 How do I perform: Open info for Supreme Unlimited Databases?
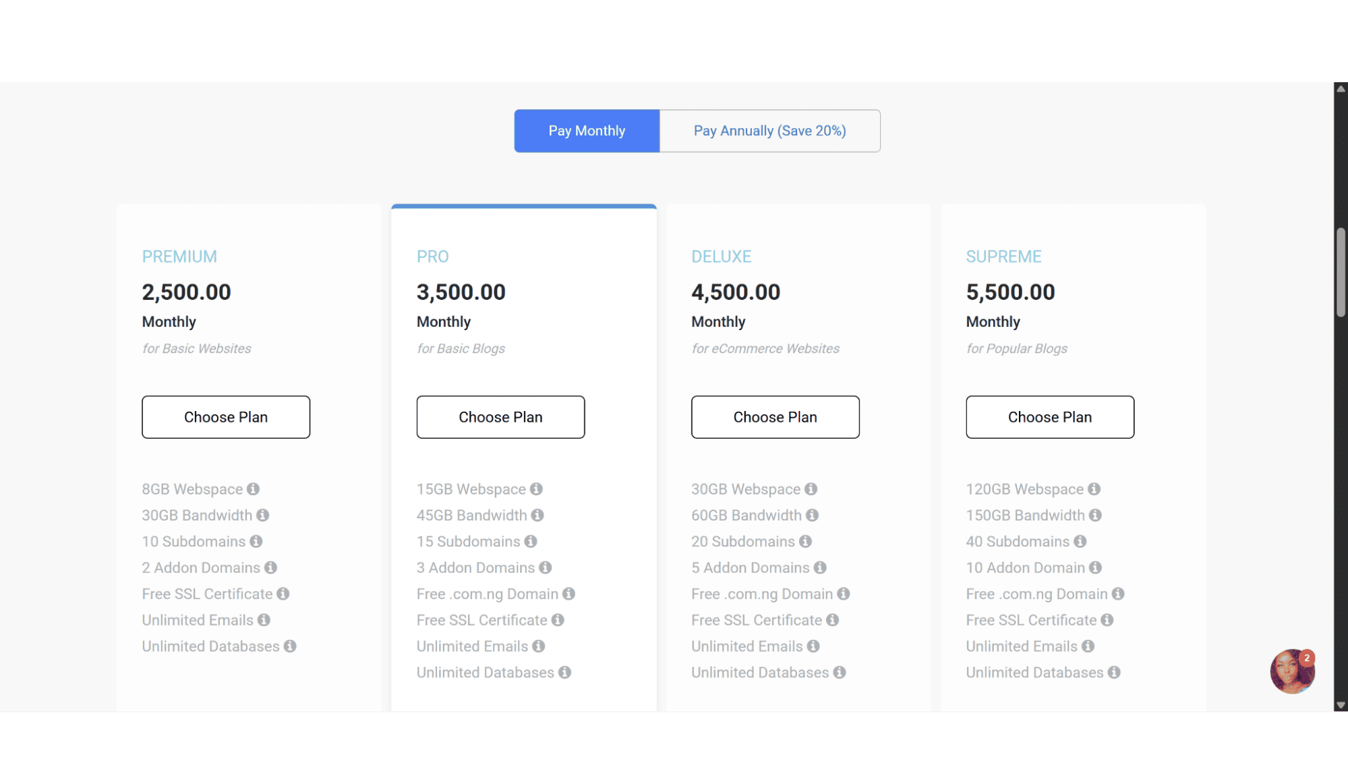1114,672
